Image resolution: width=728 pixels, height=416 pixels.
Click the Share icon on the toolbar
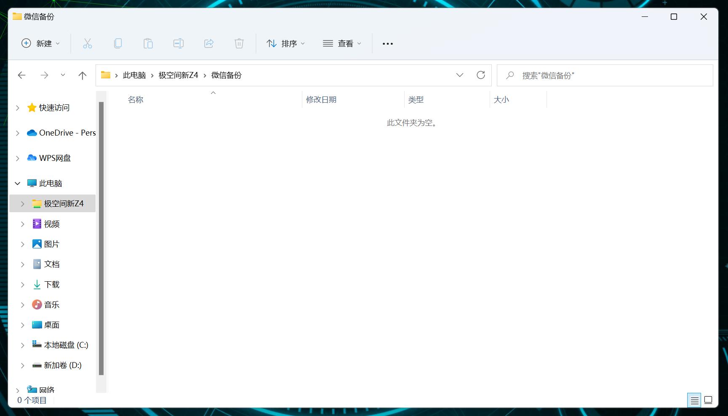point(209,43)
